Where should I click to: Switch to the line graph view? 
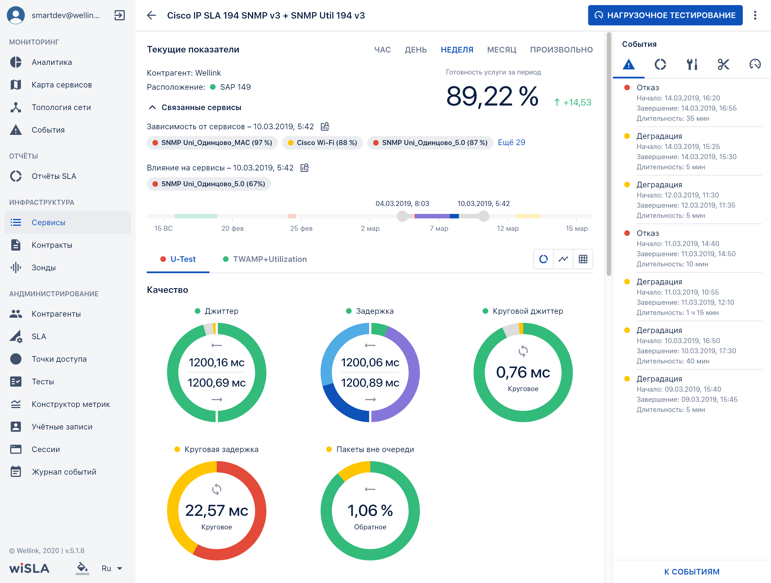pos(563,259)
